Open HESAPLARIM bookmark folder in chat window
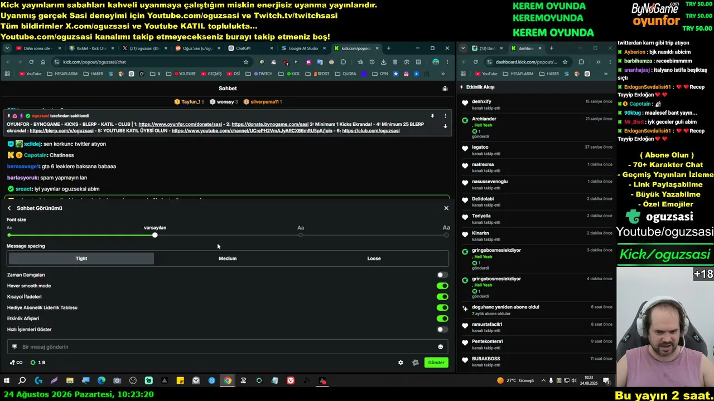714x401 pixels. [x=62, y=74]
